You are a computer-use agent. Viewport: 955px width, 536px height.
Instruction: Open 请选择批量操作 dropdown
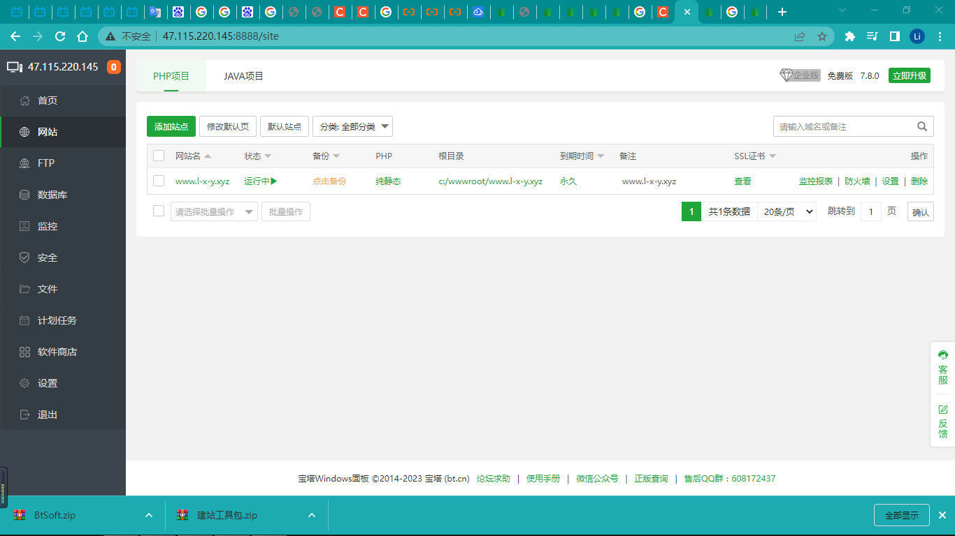pos(214,211)
